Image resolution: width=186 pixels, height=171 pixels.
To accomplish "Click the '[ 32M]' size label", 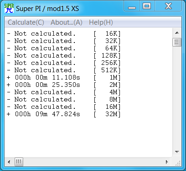I will [107, 114].
